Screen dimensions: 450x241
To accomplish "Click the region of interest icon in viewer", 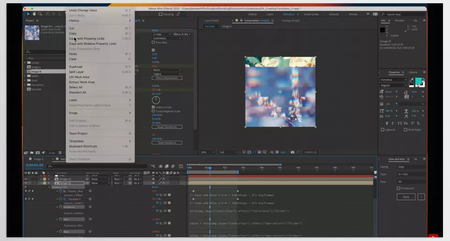I will tap(259, 152).
